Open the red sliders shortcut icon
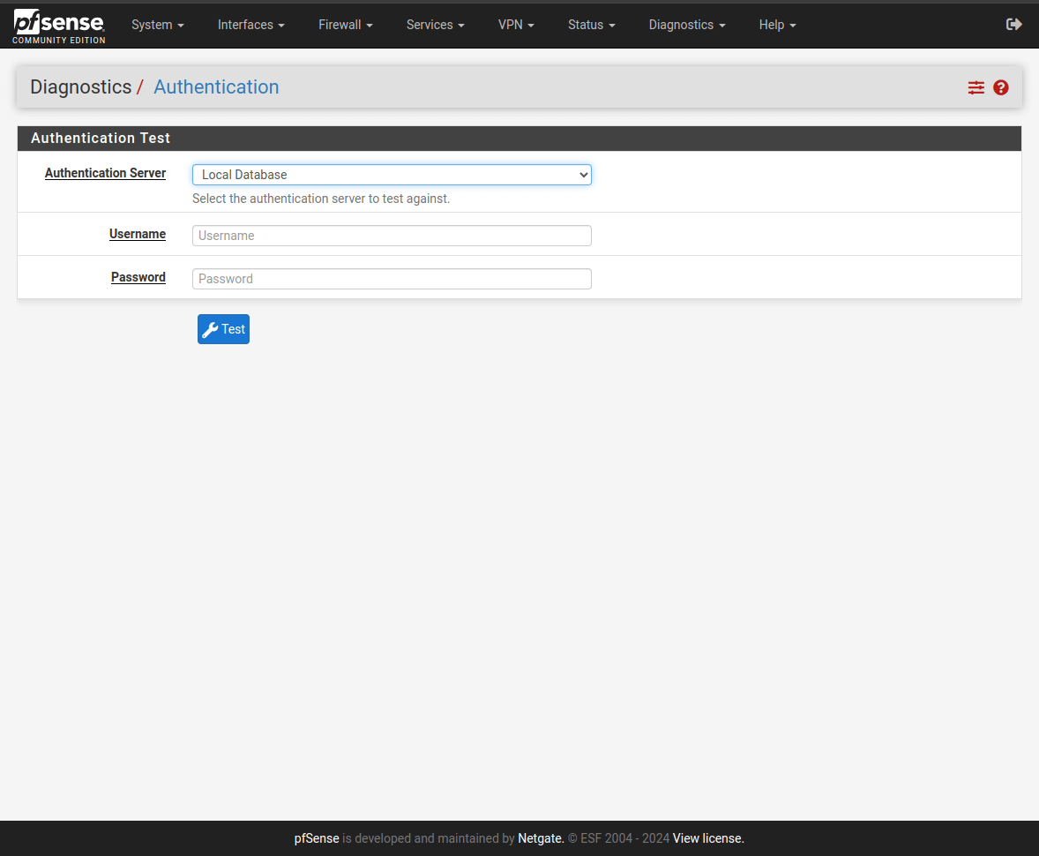 [975, 87]
